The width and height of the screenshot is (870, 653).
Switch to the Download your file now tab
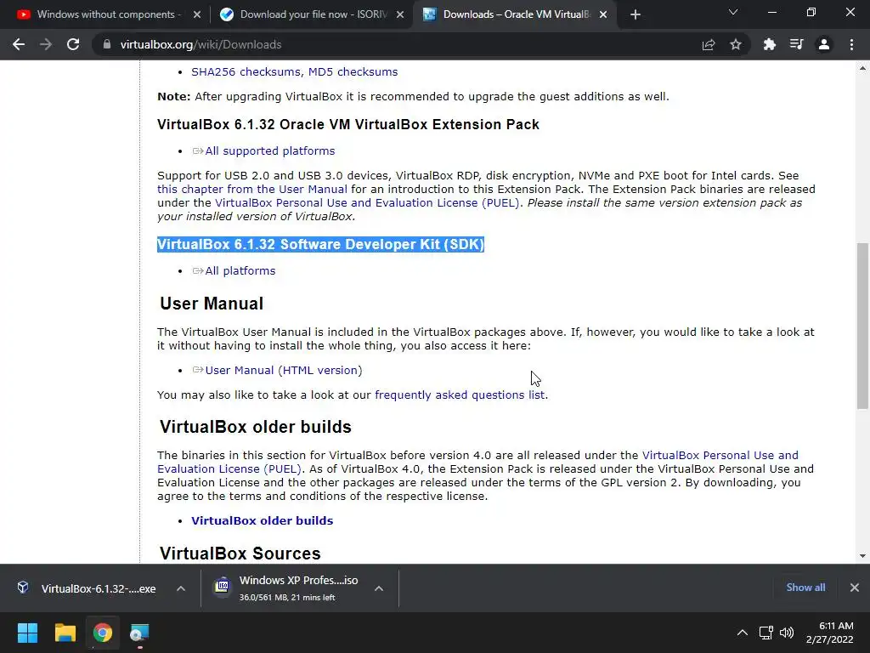click(314, 14)
